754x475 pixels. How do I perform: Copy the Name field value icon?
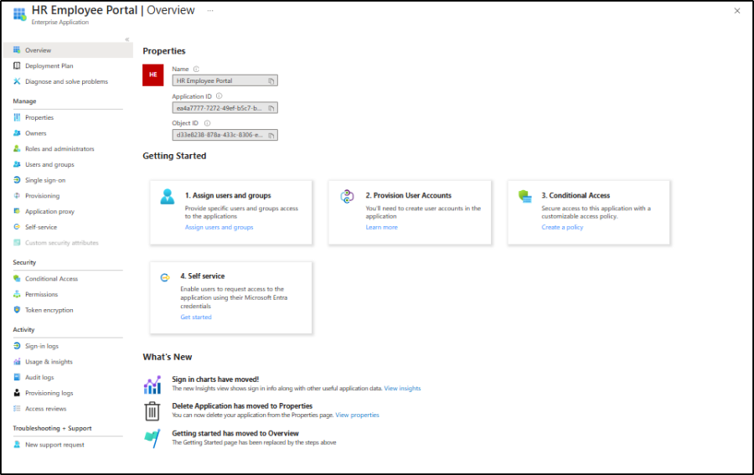pos(271,80)
